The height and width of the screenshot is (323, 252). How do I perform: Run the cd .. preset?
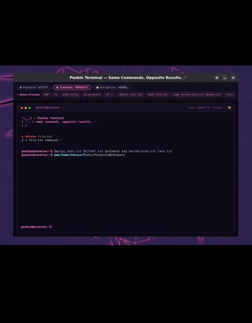[110, 94]
